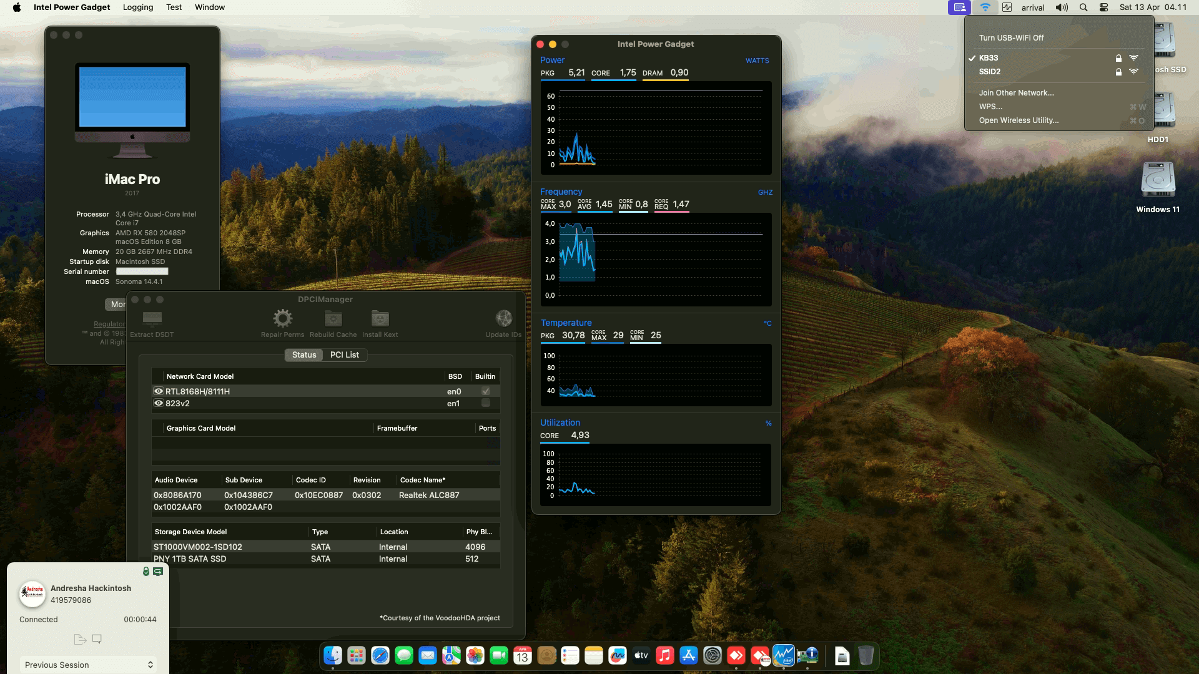Click Extract DSDT icon in DPCIManager
The height and width of the screenshot is (674, 1199).
coord(152,319)
